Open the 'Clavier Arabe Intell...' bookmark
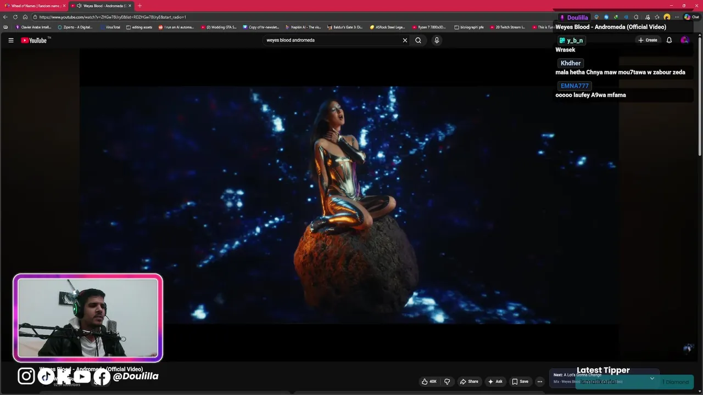 point(34,27)
